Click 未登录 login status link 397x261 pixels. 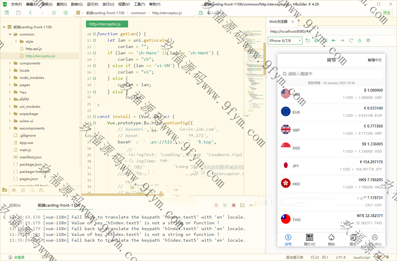pyautogui.click(x=19, y=257)
